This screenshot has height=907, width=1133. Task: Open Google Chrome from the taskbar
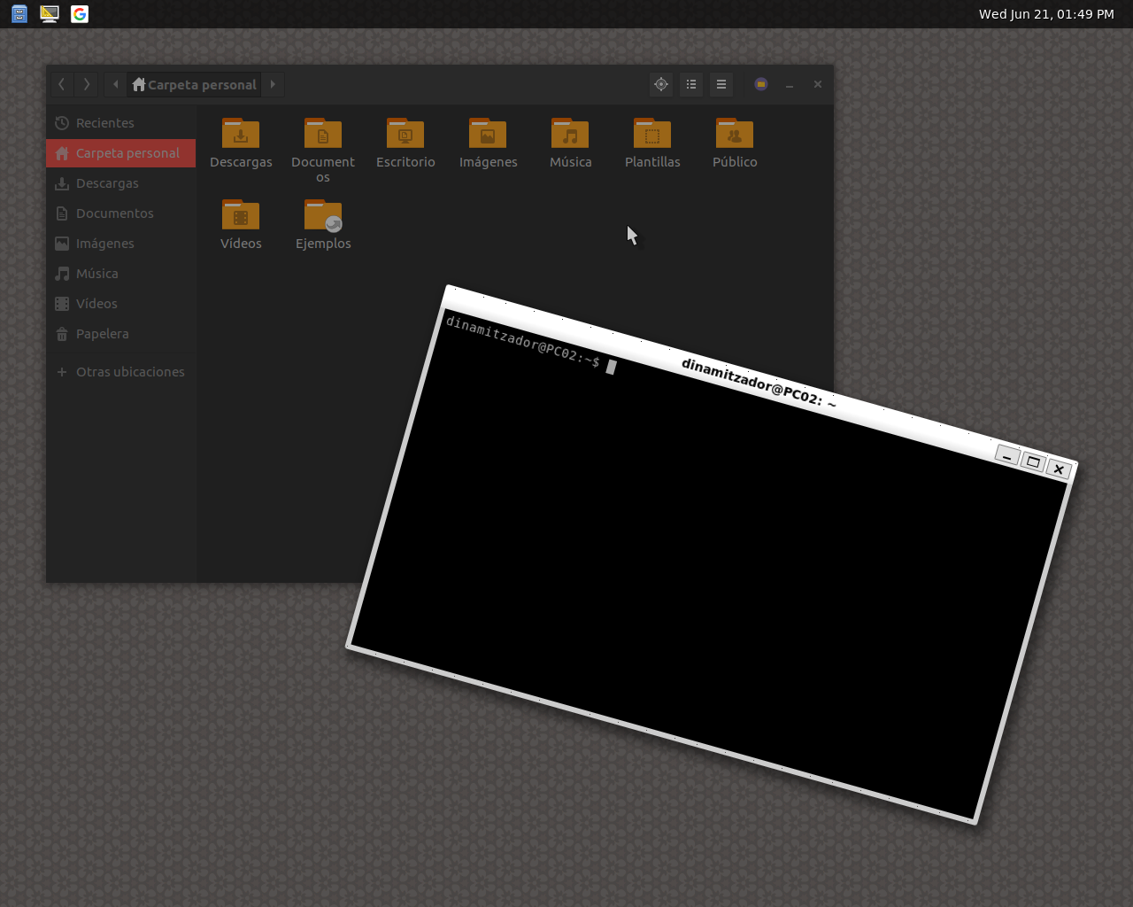point(79,13)
